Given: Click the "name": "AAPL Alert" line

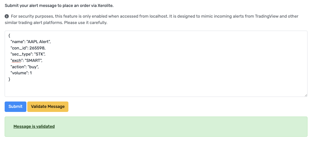Looking at the screenshot, I should (31, 42).
